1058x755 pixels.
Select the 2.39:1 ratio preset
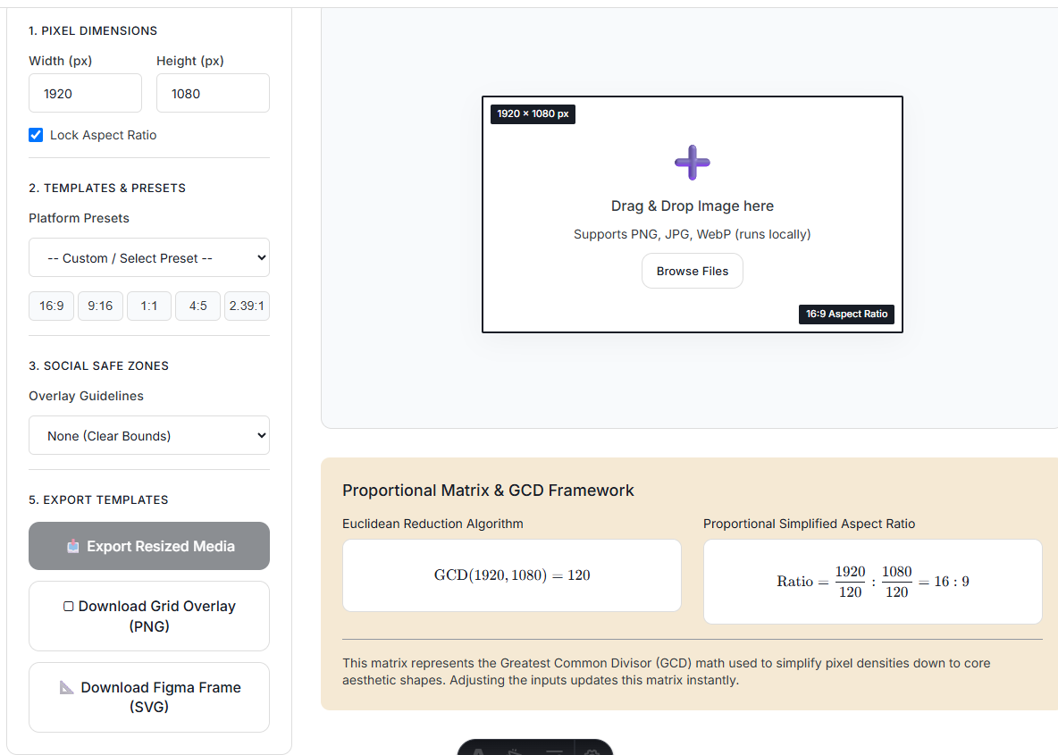tap(247, 306)
